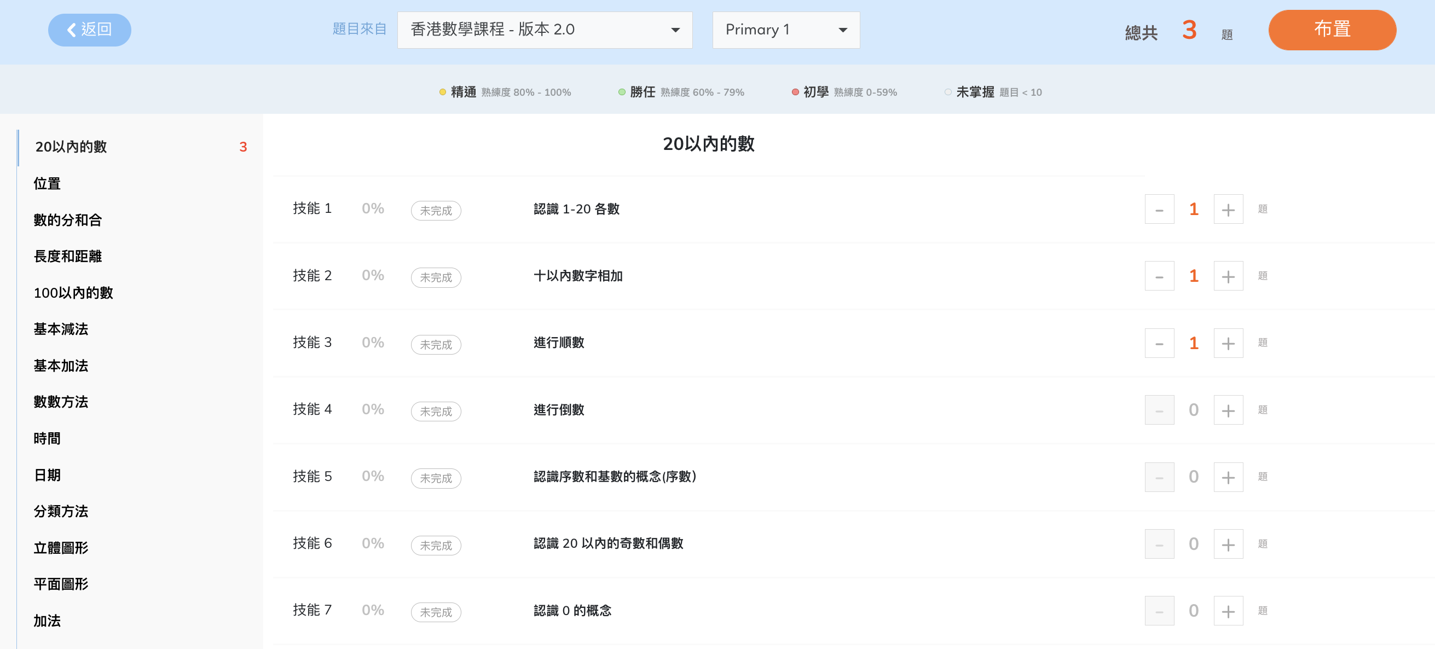Select 數的分和合 topic in sidebar

coord(67,220)
